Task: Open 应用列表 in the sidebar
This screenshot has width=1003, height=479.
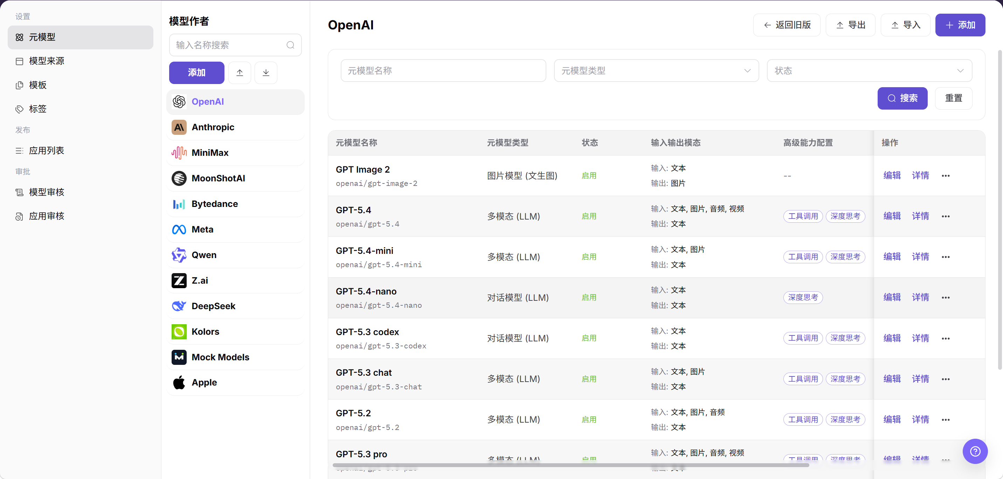Action: [x=80, y=151]
